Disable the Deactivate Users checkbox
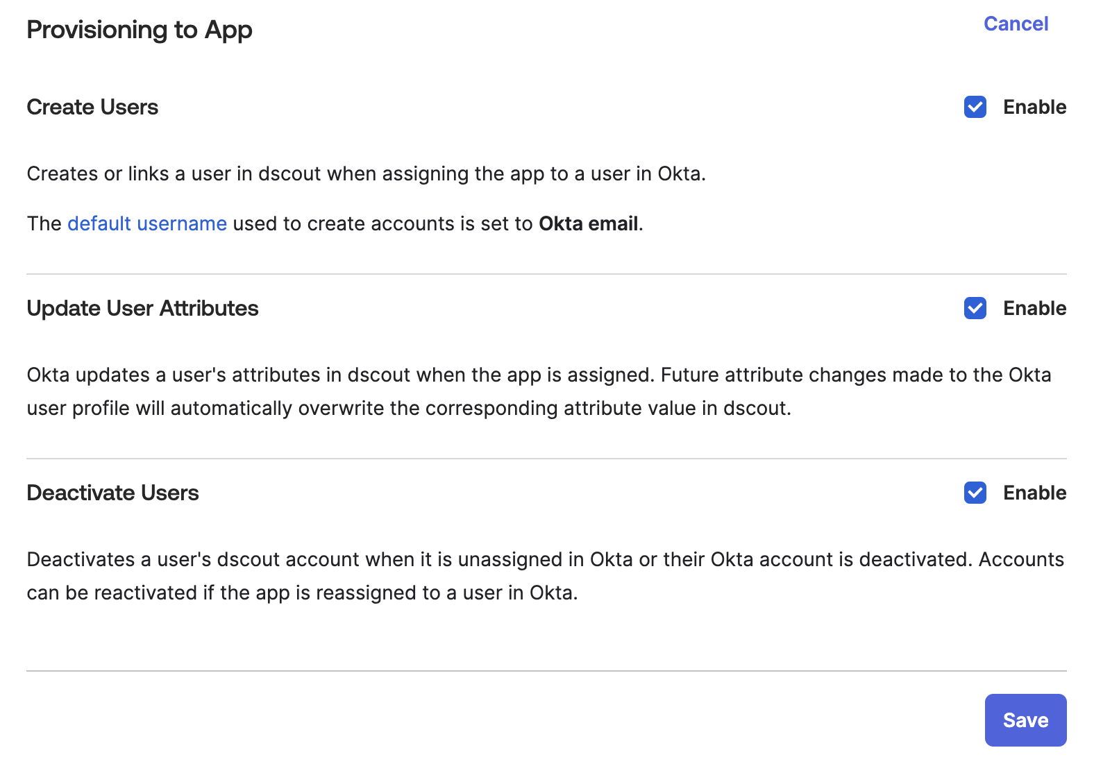The image size is (1094, 766). point(975,493)
